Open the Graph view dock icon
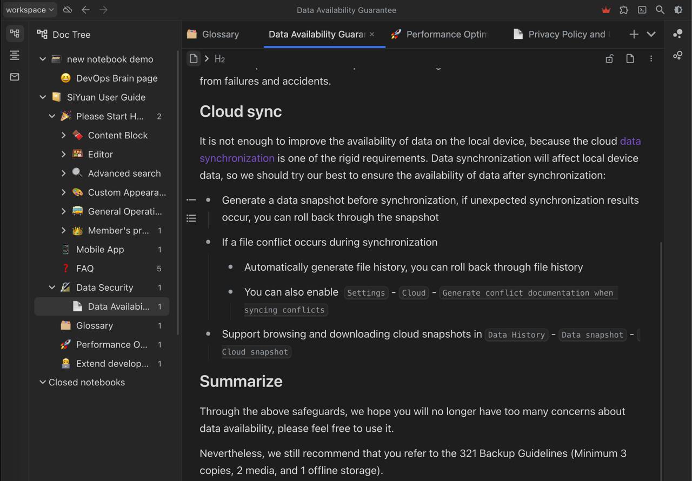 point(677,34)
